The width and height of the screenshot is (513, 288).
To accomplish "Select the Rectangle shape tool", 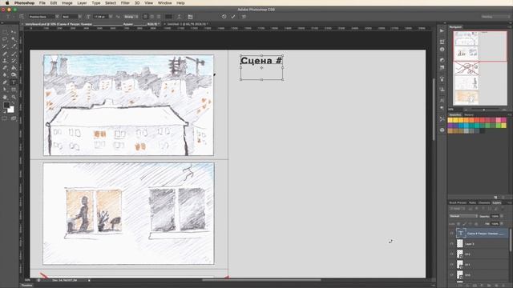I will tap(14, 90).
